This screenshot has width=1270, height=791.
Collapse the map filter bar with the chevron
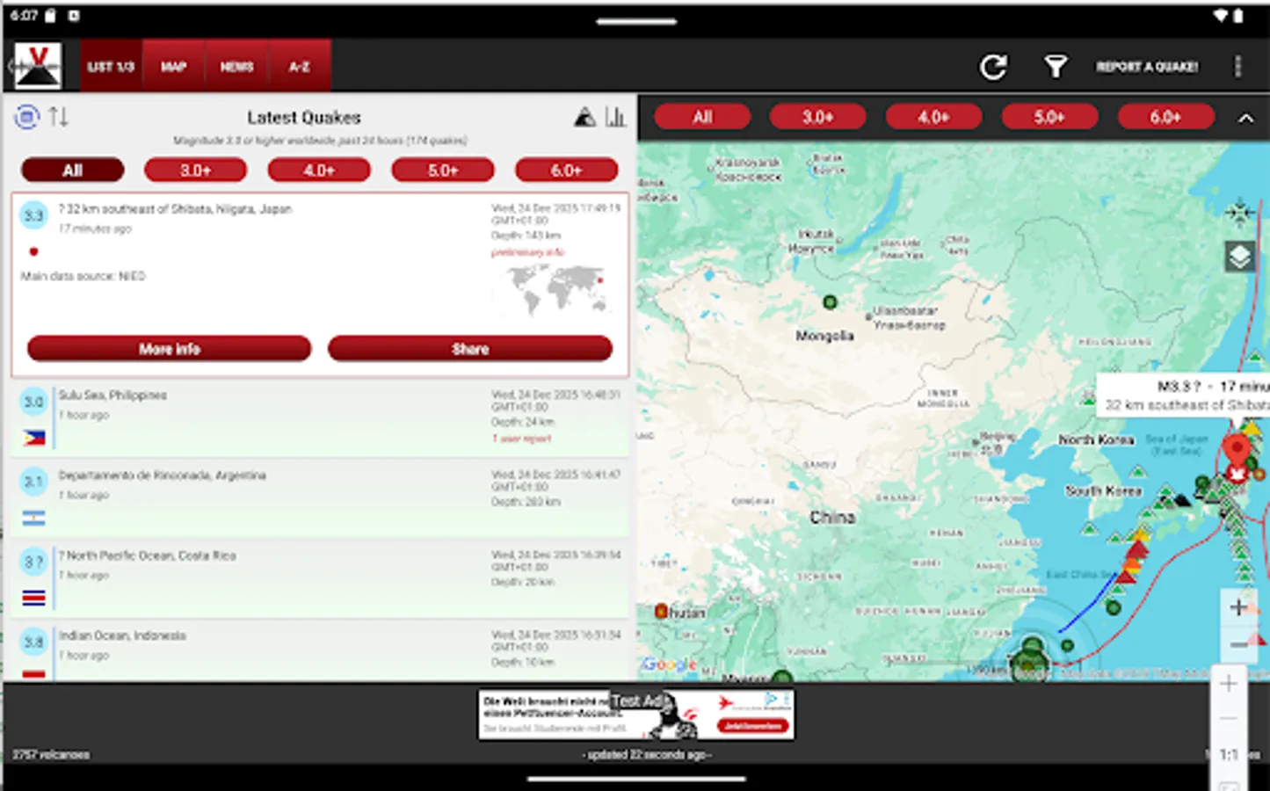1245,119
